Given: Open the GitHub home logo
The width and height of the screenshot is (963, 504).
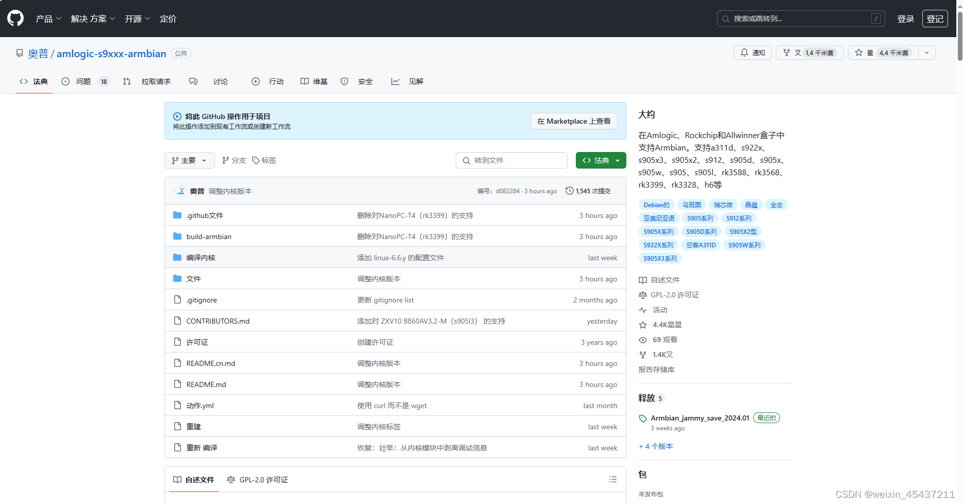Looking at the screenshot, I should pos(15,19).
